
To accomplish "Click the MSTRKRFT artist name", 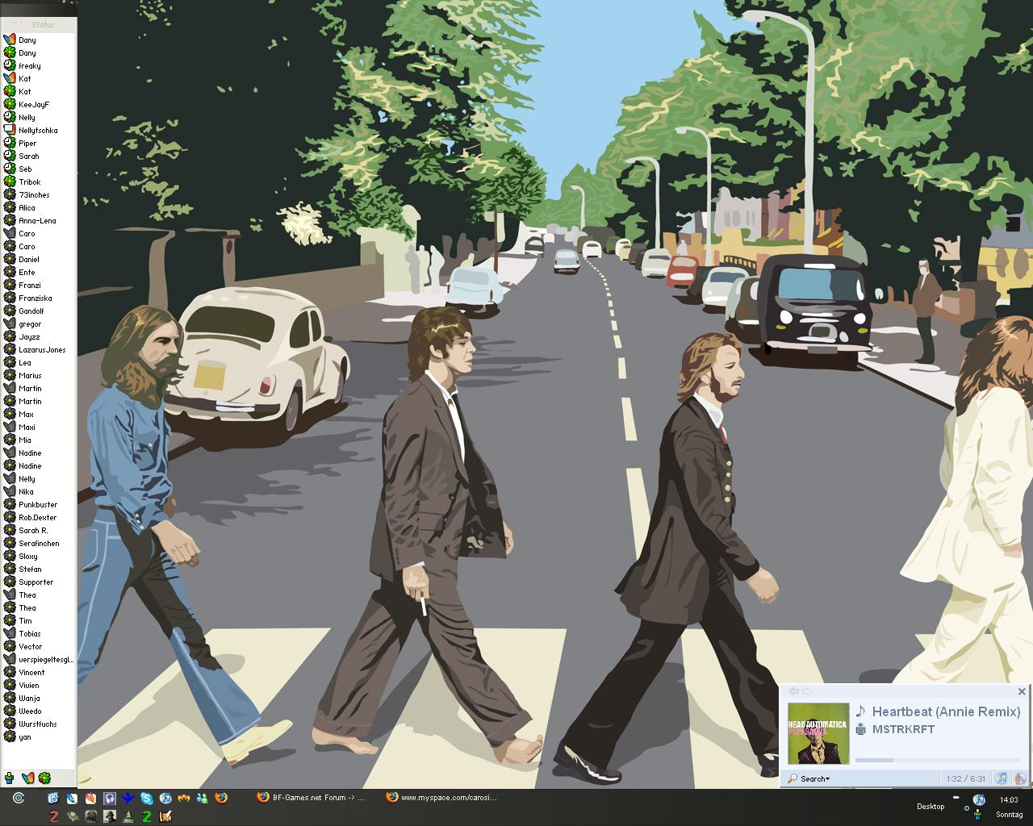I will 903,729.
